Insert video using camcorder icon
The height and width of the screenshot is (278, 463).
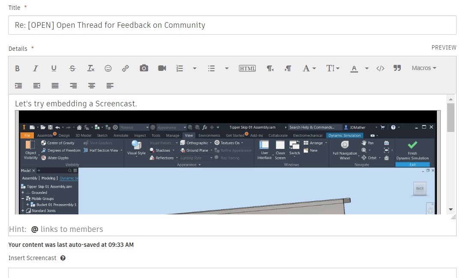[x=162, y=68]
